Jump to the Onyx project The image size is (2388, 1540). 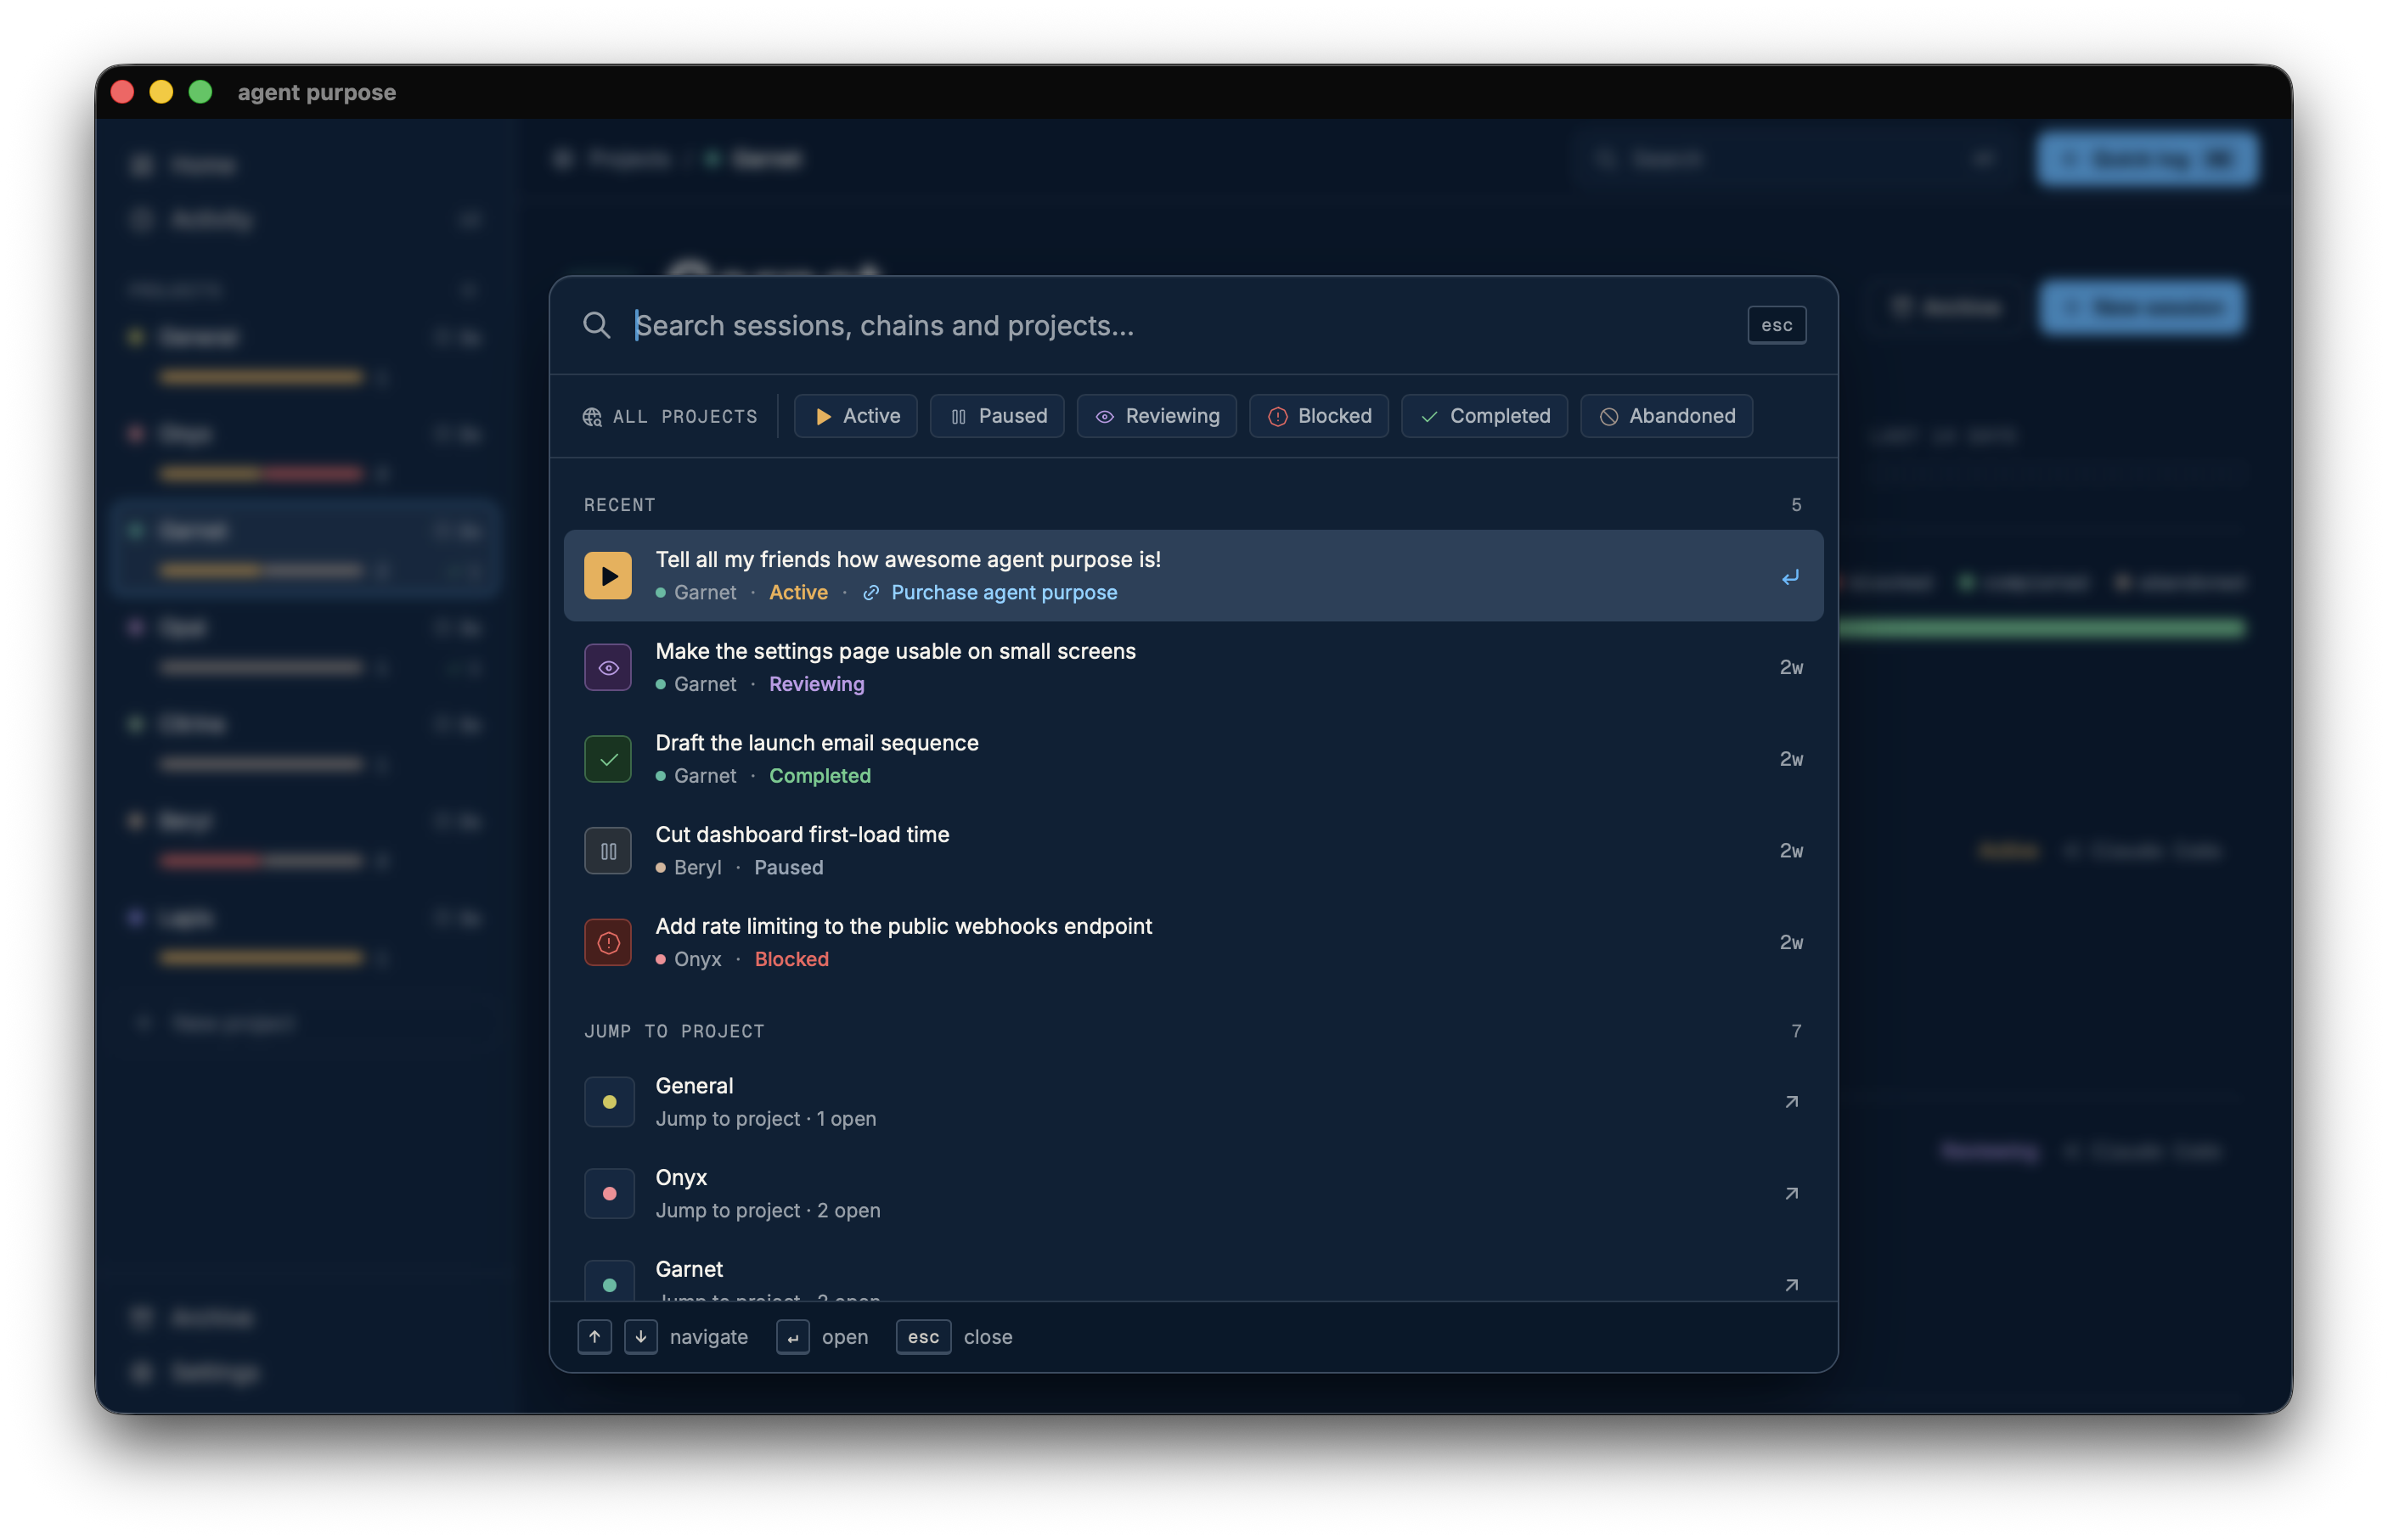1193,1193
